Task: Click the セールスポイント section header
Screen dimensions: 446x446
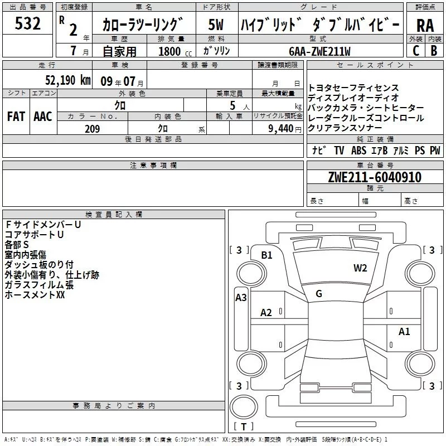Action: [x=375, y=65]
